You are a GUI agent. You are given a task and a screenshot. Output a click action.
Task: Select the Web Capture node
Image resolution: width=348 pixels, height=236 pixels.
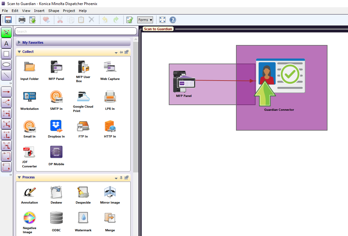[x=110, y=71]
